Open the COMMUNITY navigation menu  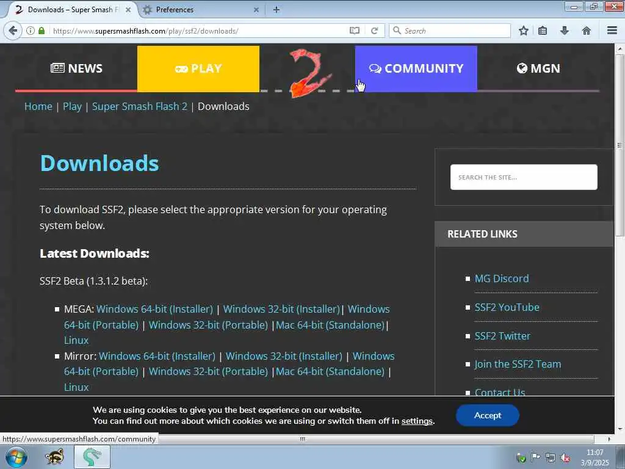click(x=416, y=68)
